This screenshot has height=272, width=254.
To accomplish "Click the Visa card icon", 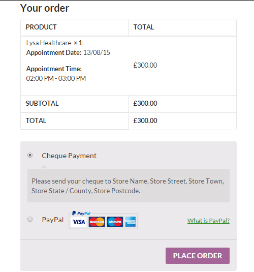I will (x=79, y=222).
